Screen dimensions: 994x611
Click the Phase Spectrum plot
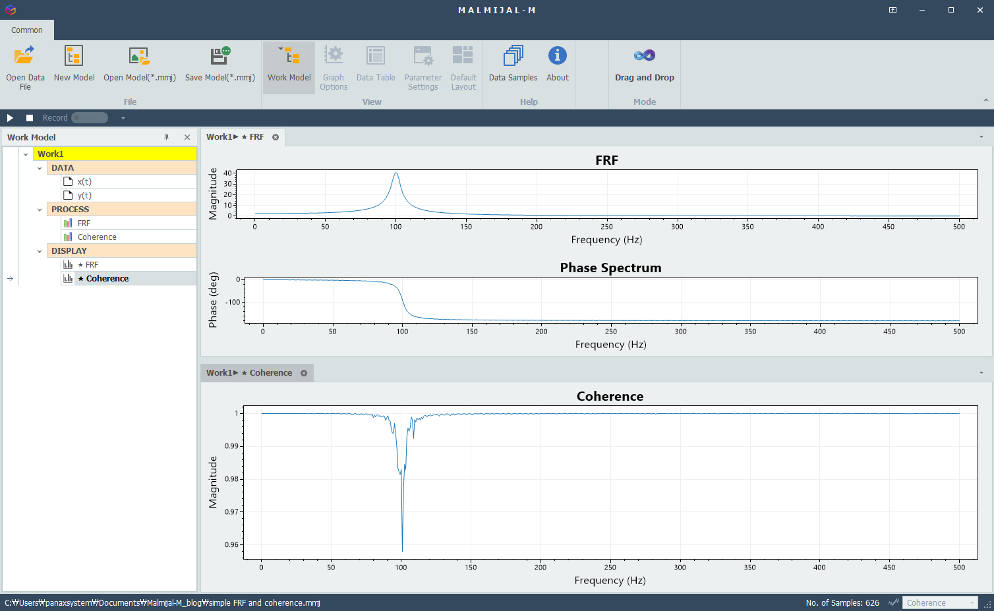tap(610, 300)
